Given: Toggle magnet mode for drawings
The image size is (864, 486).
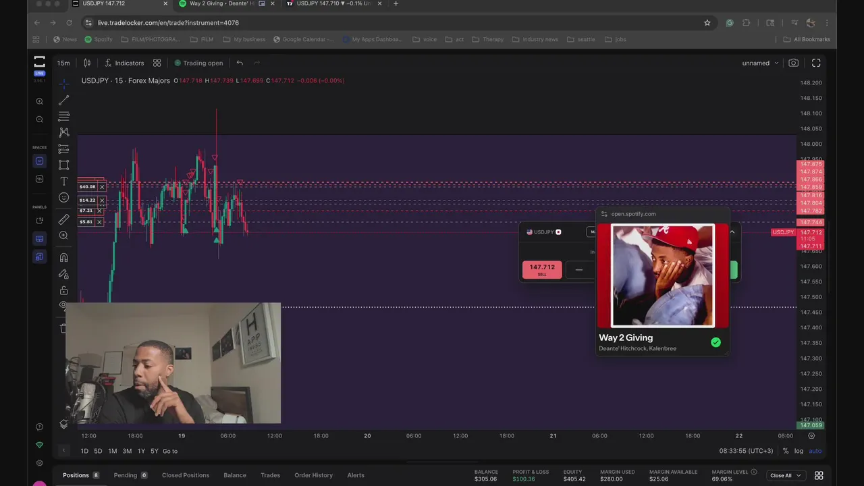Looking at the screenshot, I should click(x=63, y=257).
